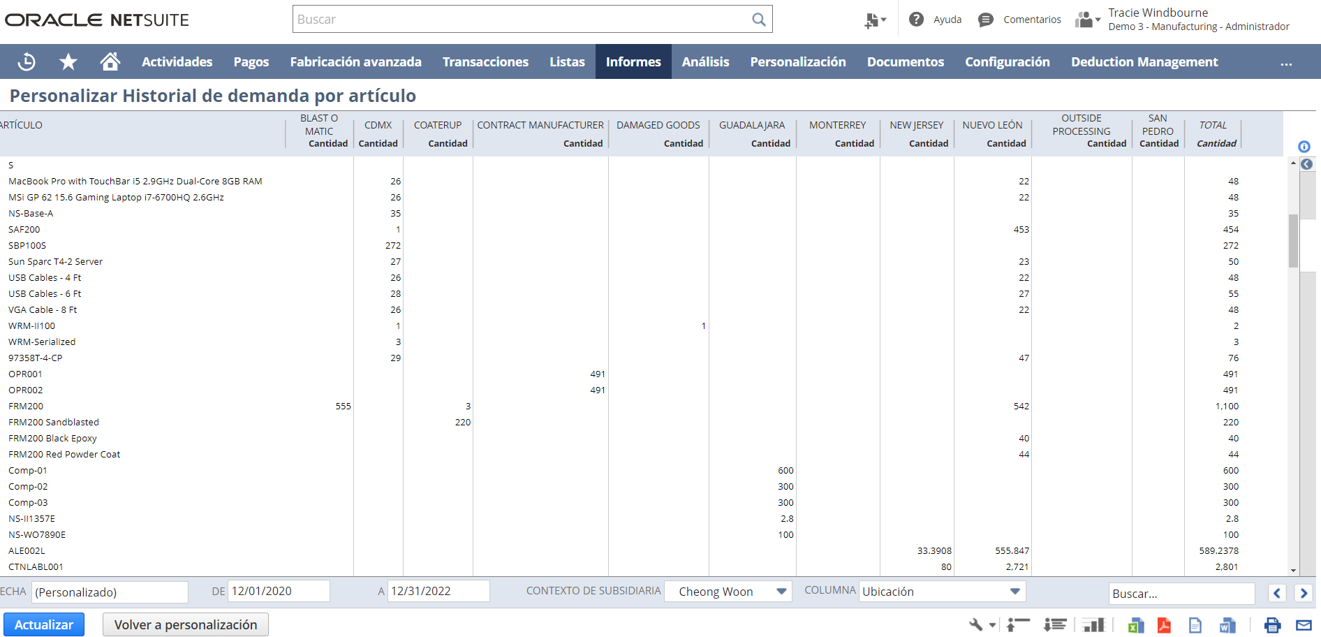Select the wrench customize icon

click(976, 624)
